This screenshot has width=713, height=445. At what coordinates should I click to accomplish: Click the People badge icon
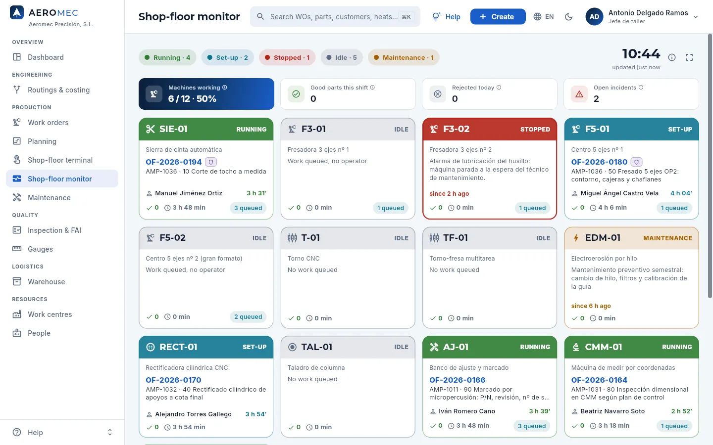point(17,333)
